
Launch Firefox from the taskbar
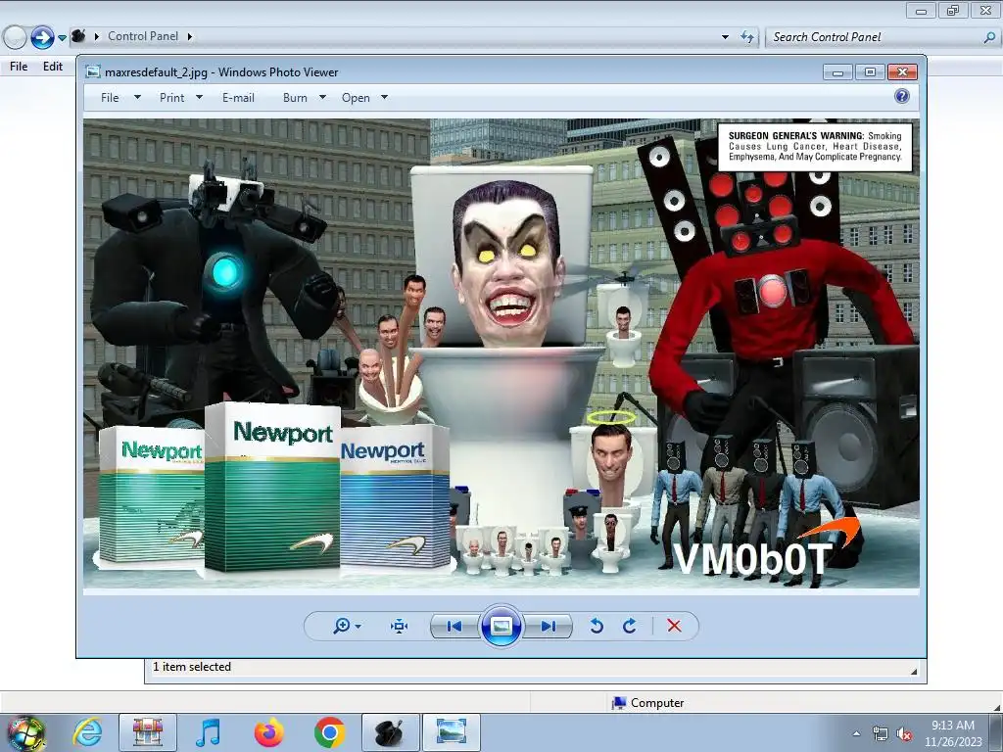point(268,732)
